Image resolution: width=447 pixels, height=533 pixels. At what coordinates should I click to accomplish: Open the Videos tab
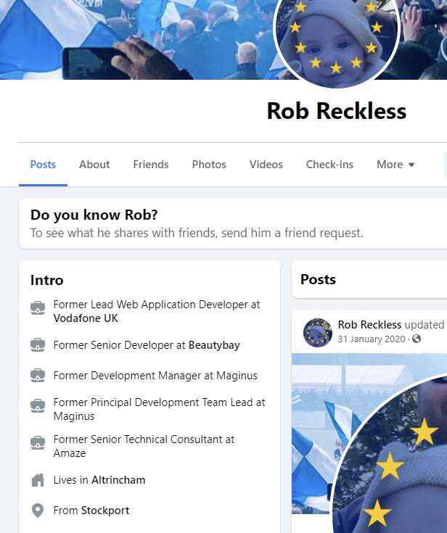(x=266, y=165)
